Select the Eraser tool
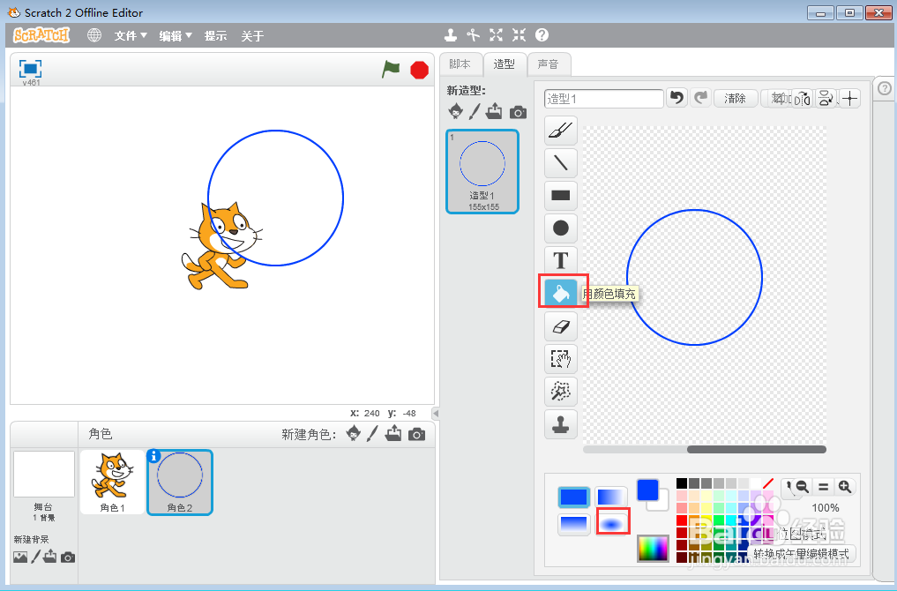Viewport: 897px width, 591px height. (561, 326)
